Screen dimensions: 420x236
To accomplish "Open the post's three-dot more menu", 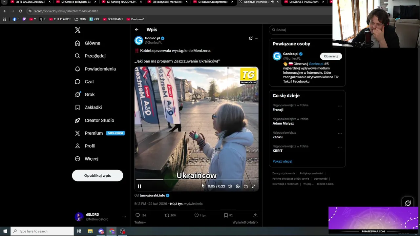I will [257, 38].
